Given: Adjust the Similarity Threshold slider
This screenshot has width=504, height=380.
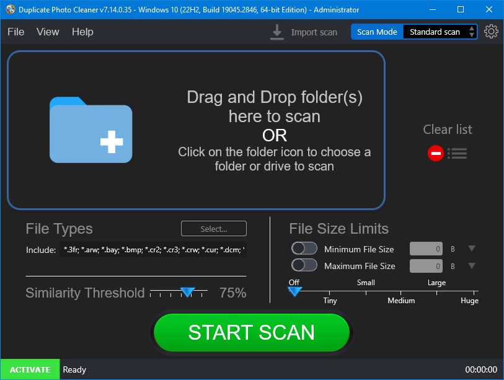Looking at the screenshot, I should point(187,293).
